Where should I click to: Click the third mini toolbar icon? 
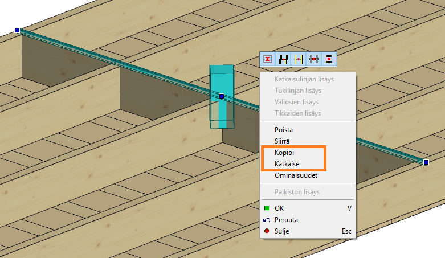click(299, 59)
